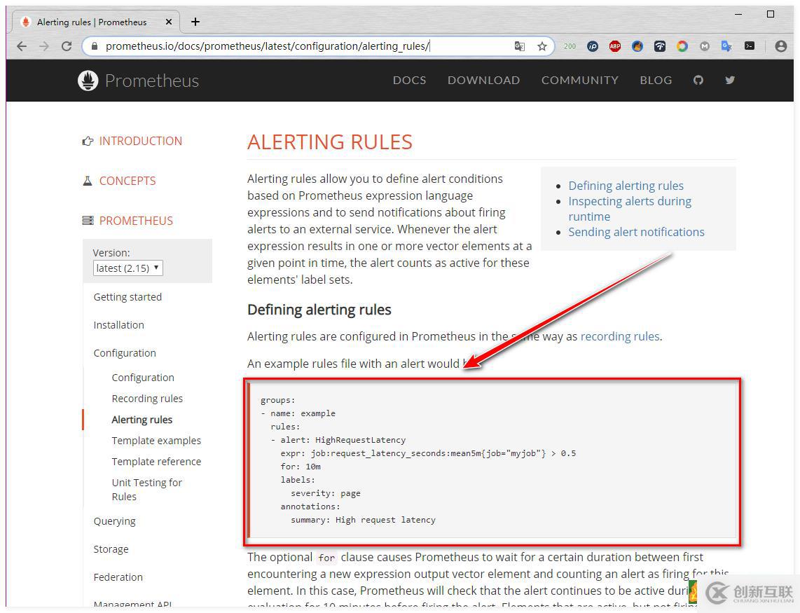Go forward with the browser forward arrow
800x613 pixels.
[x=44, y=46]
